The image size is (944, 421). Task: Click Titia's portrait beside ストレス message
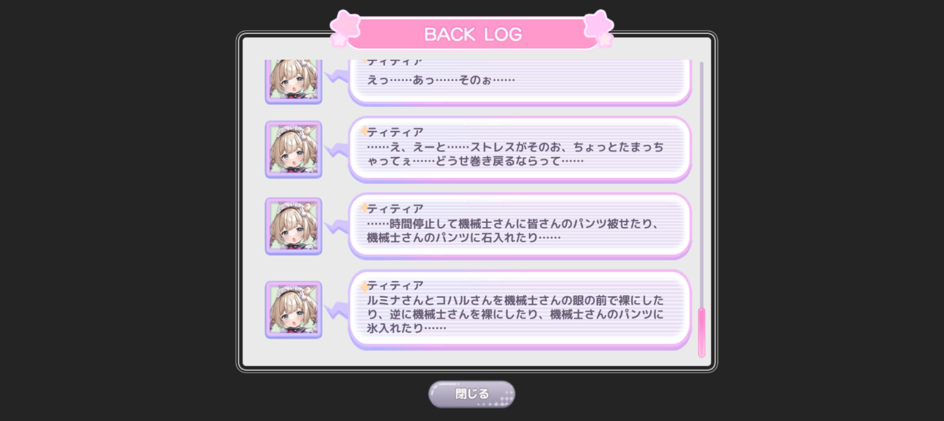[x=294, y=149]
